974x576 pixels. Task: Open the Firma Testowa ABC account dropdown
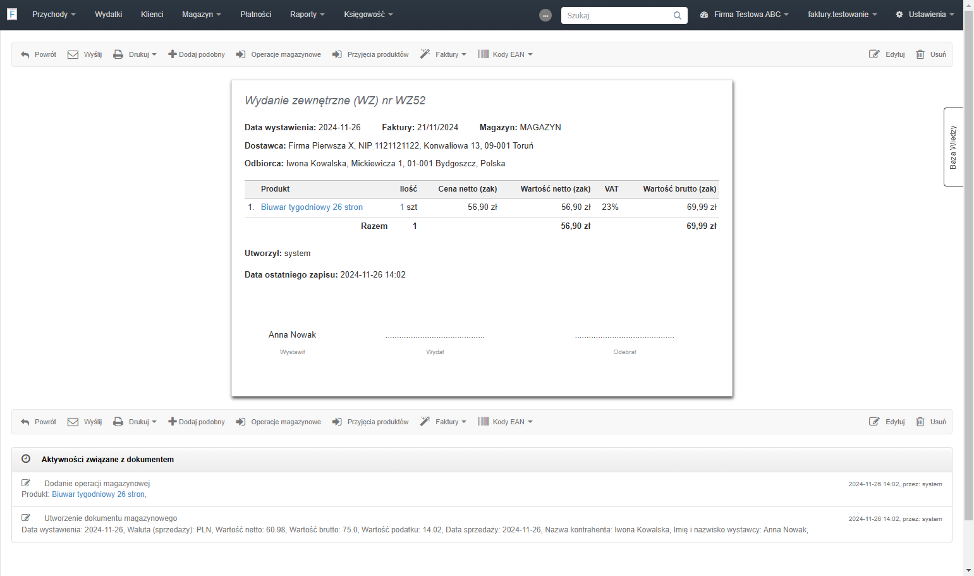click(x=745, y=15)
